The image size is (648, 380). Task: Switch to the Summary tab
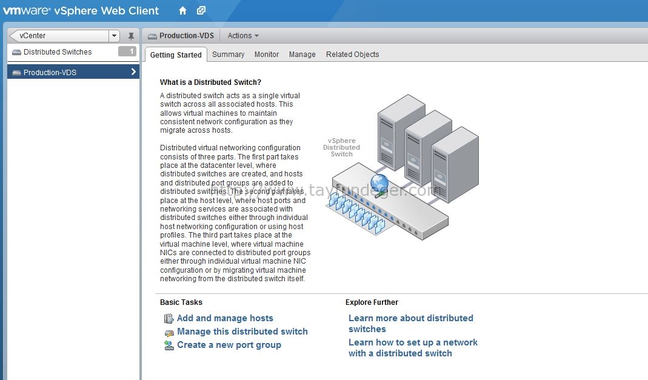point(228,54)
